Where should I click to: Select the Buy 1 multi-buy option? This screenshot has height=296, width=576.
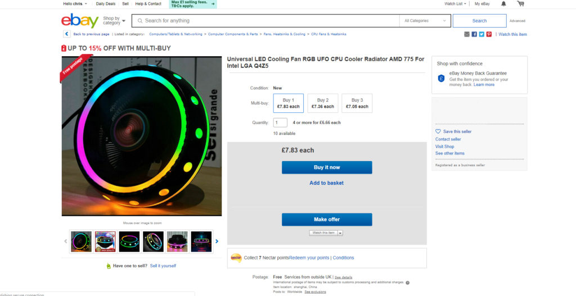pyautogui.click(x=288, y=103)
